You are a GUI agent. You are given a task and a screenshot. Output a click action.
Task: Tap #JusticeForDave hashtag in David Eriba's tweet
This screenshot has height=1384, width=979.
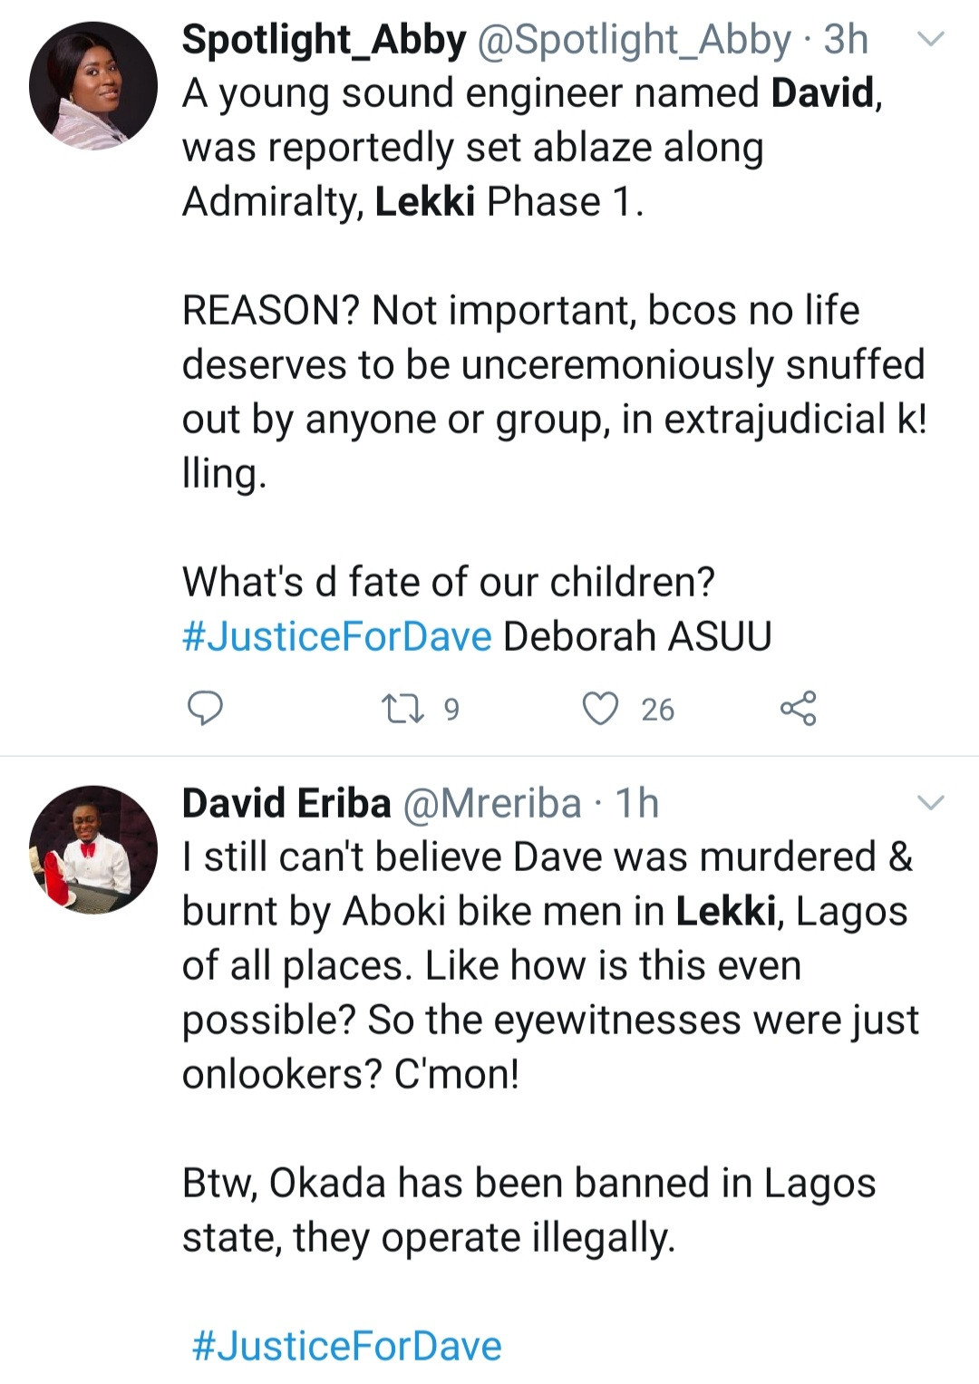[347, 1346]
